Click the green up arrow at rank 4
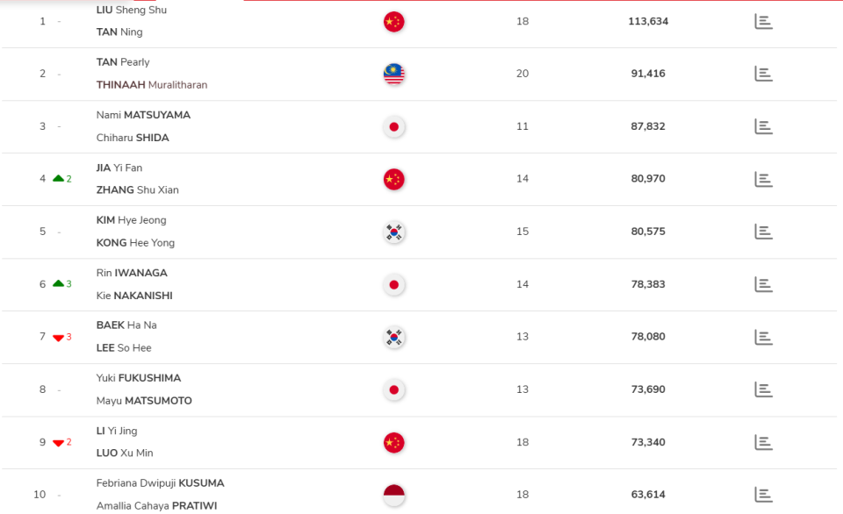Image resolution: width=843 pixels, height=514 pixels. 59,179
